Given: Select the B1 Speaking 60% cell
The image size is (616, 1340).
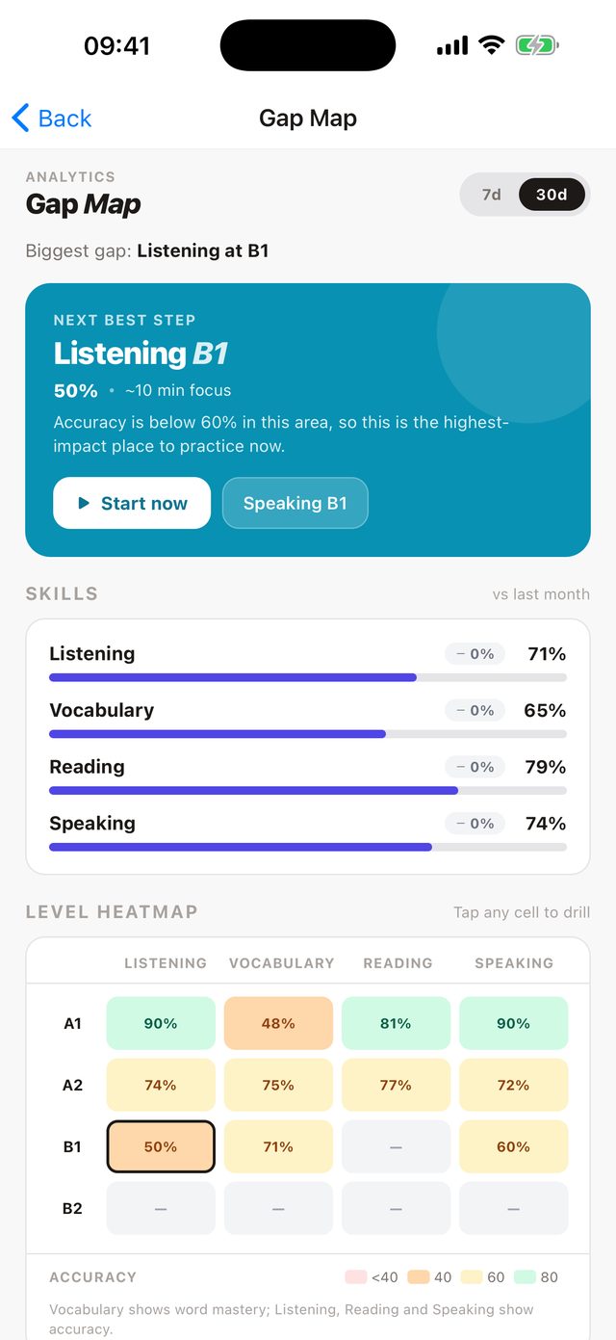Looking at the screenshot, I should pyautogui.click(x=513, y=1146).
